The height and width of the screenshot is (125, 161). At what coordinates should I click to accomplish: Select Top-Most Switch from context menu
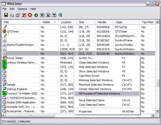107,76
